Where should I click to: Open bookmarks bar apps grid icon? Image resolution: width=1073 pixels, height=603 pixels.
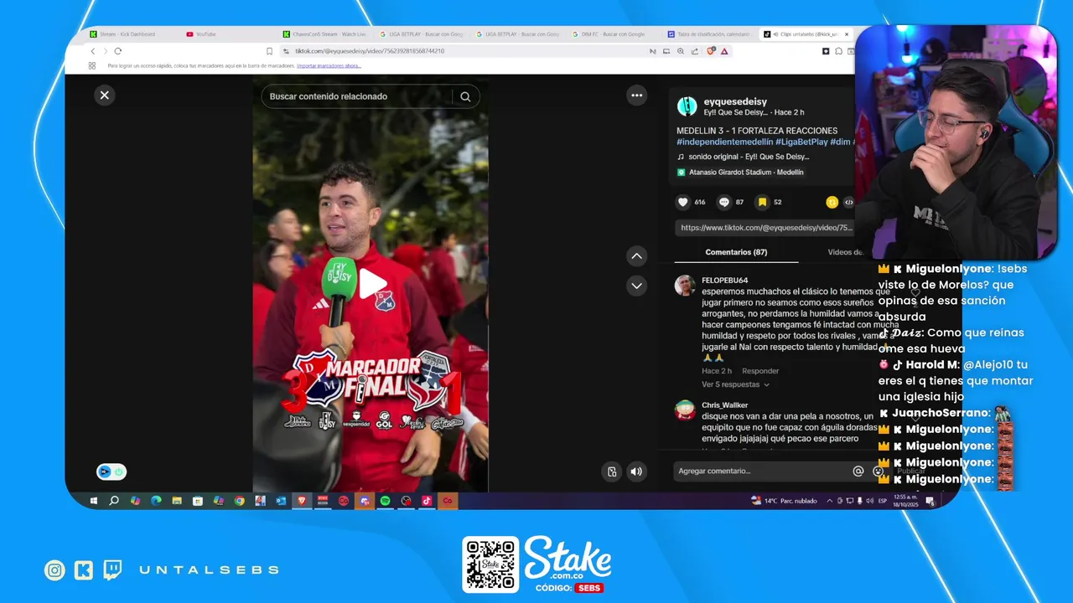click(92, 65)
